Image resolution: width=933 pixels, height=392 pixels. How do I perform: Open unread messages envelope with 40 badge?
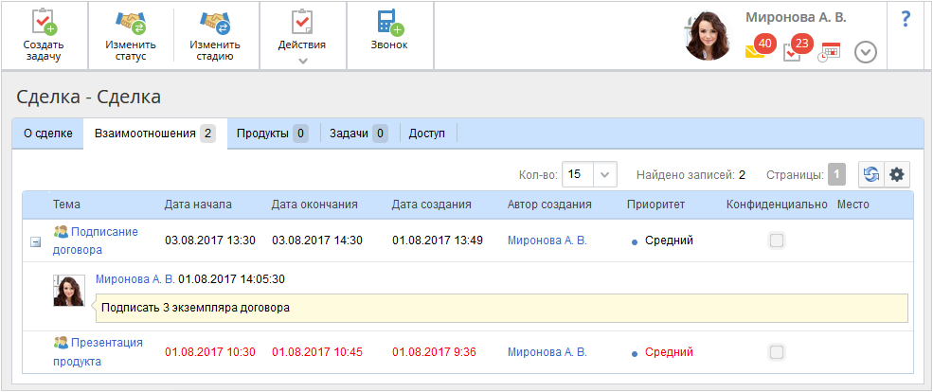757,50
